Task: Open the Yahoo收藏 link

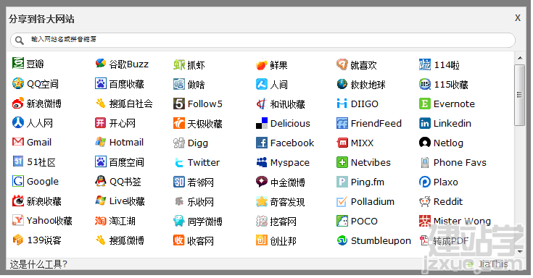Action: pos(49,221)
